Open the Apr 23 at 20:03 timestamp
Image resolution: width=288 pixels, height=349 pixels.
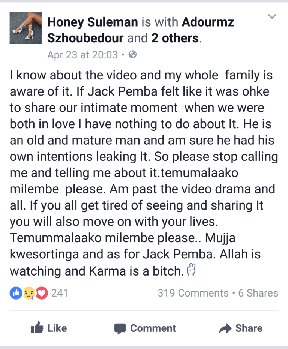(82, 55)
